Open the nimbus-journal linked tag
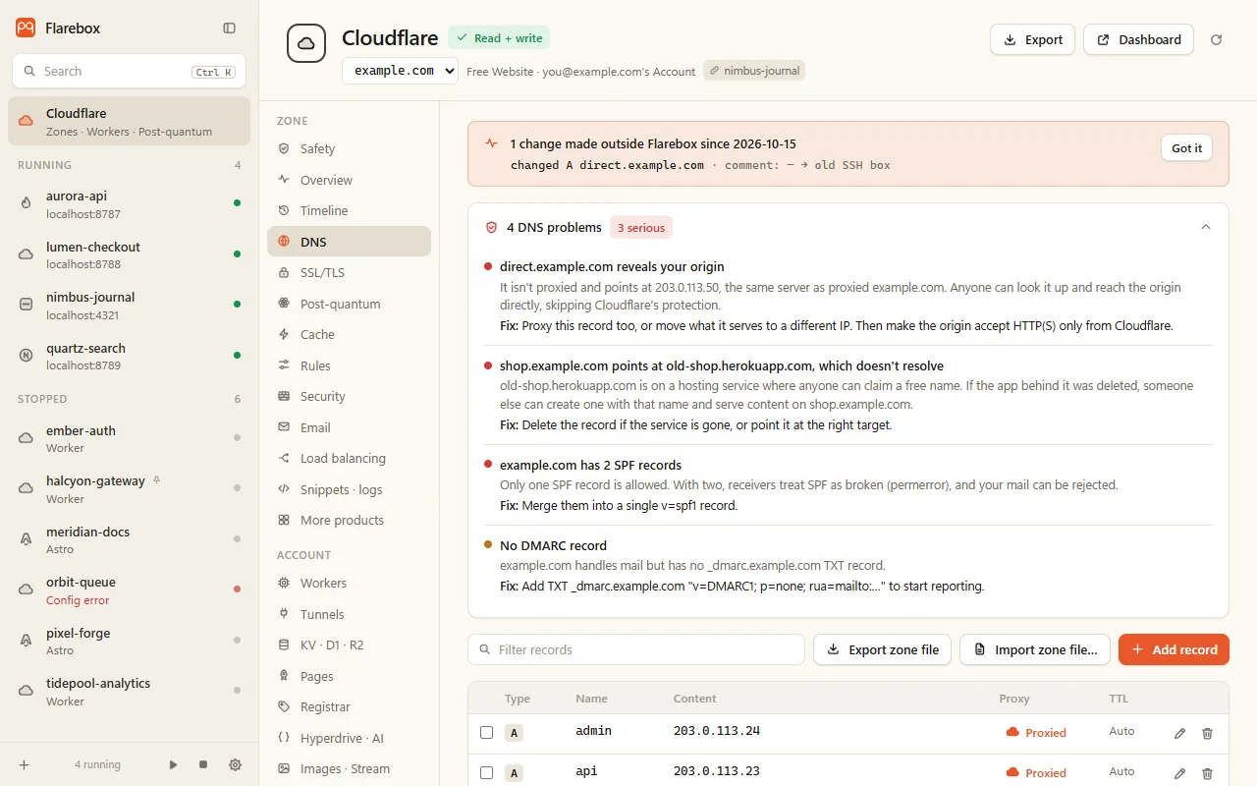The image size is (1257, 786). [754, 71]
